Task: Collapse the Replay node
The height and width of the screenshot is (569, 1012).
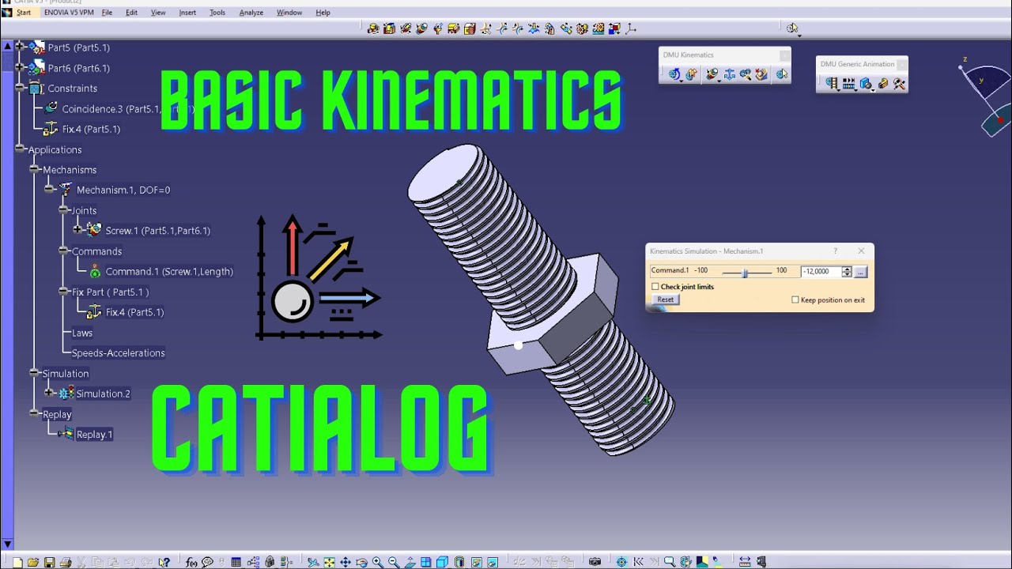Action: coord(35,414)
